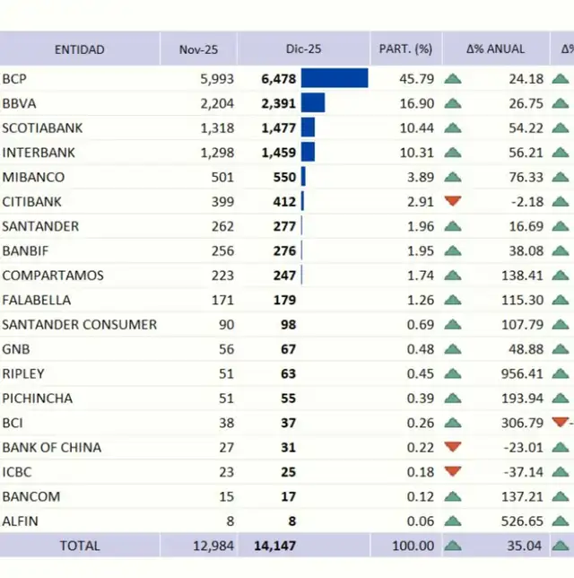
Task: Click the red down arrow right of BCI's 306.79
Action: 561,422
